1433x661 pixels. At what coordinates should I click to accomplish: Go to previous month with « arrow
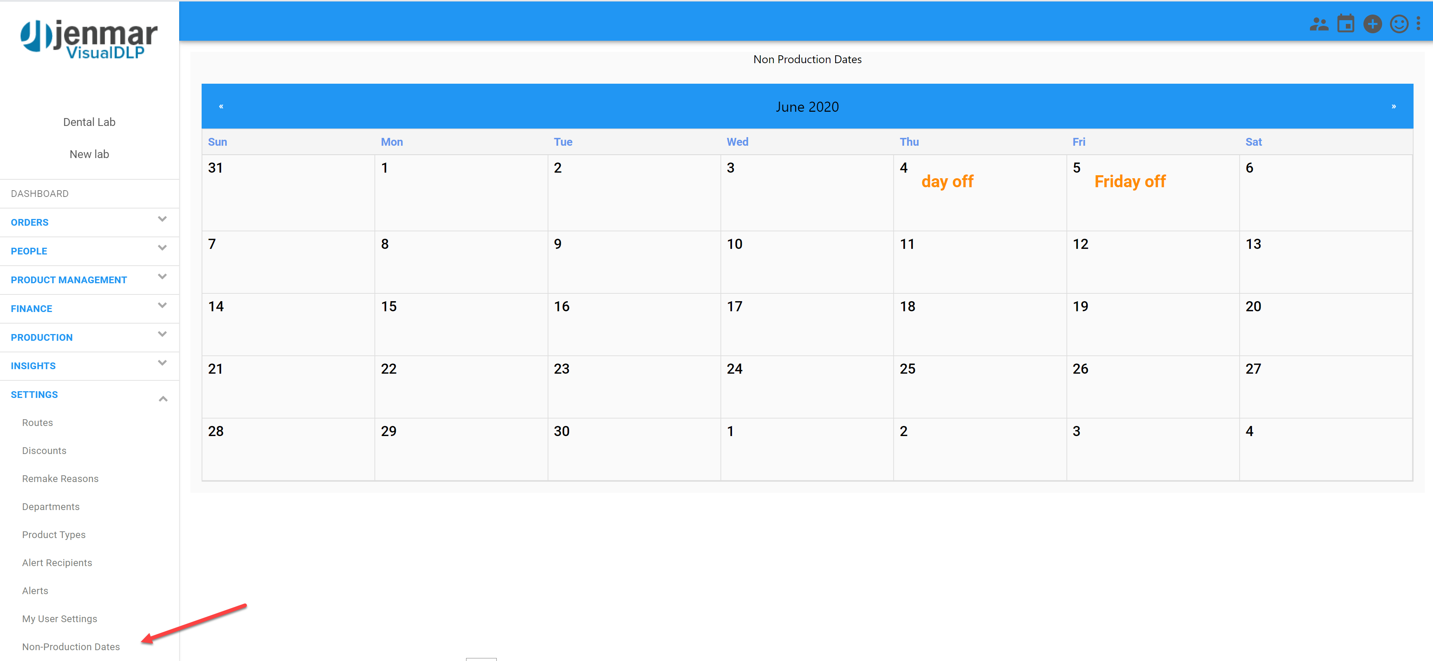point(221,106)
